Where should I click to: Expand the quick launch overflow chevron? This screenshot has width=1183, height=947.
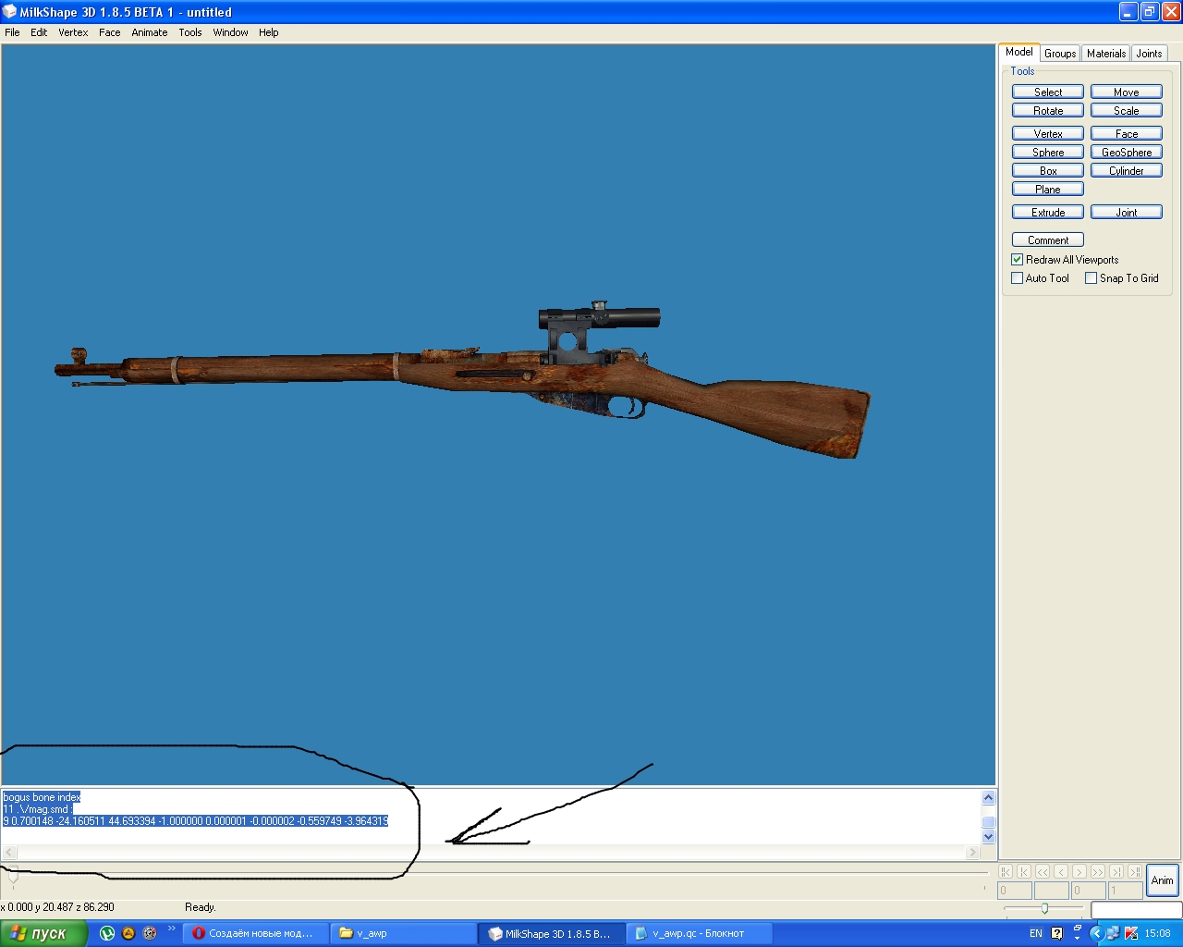[171, 929]
